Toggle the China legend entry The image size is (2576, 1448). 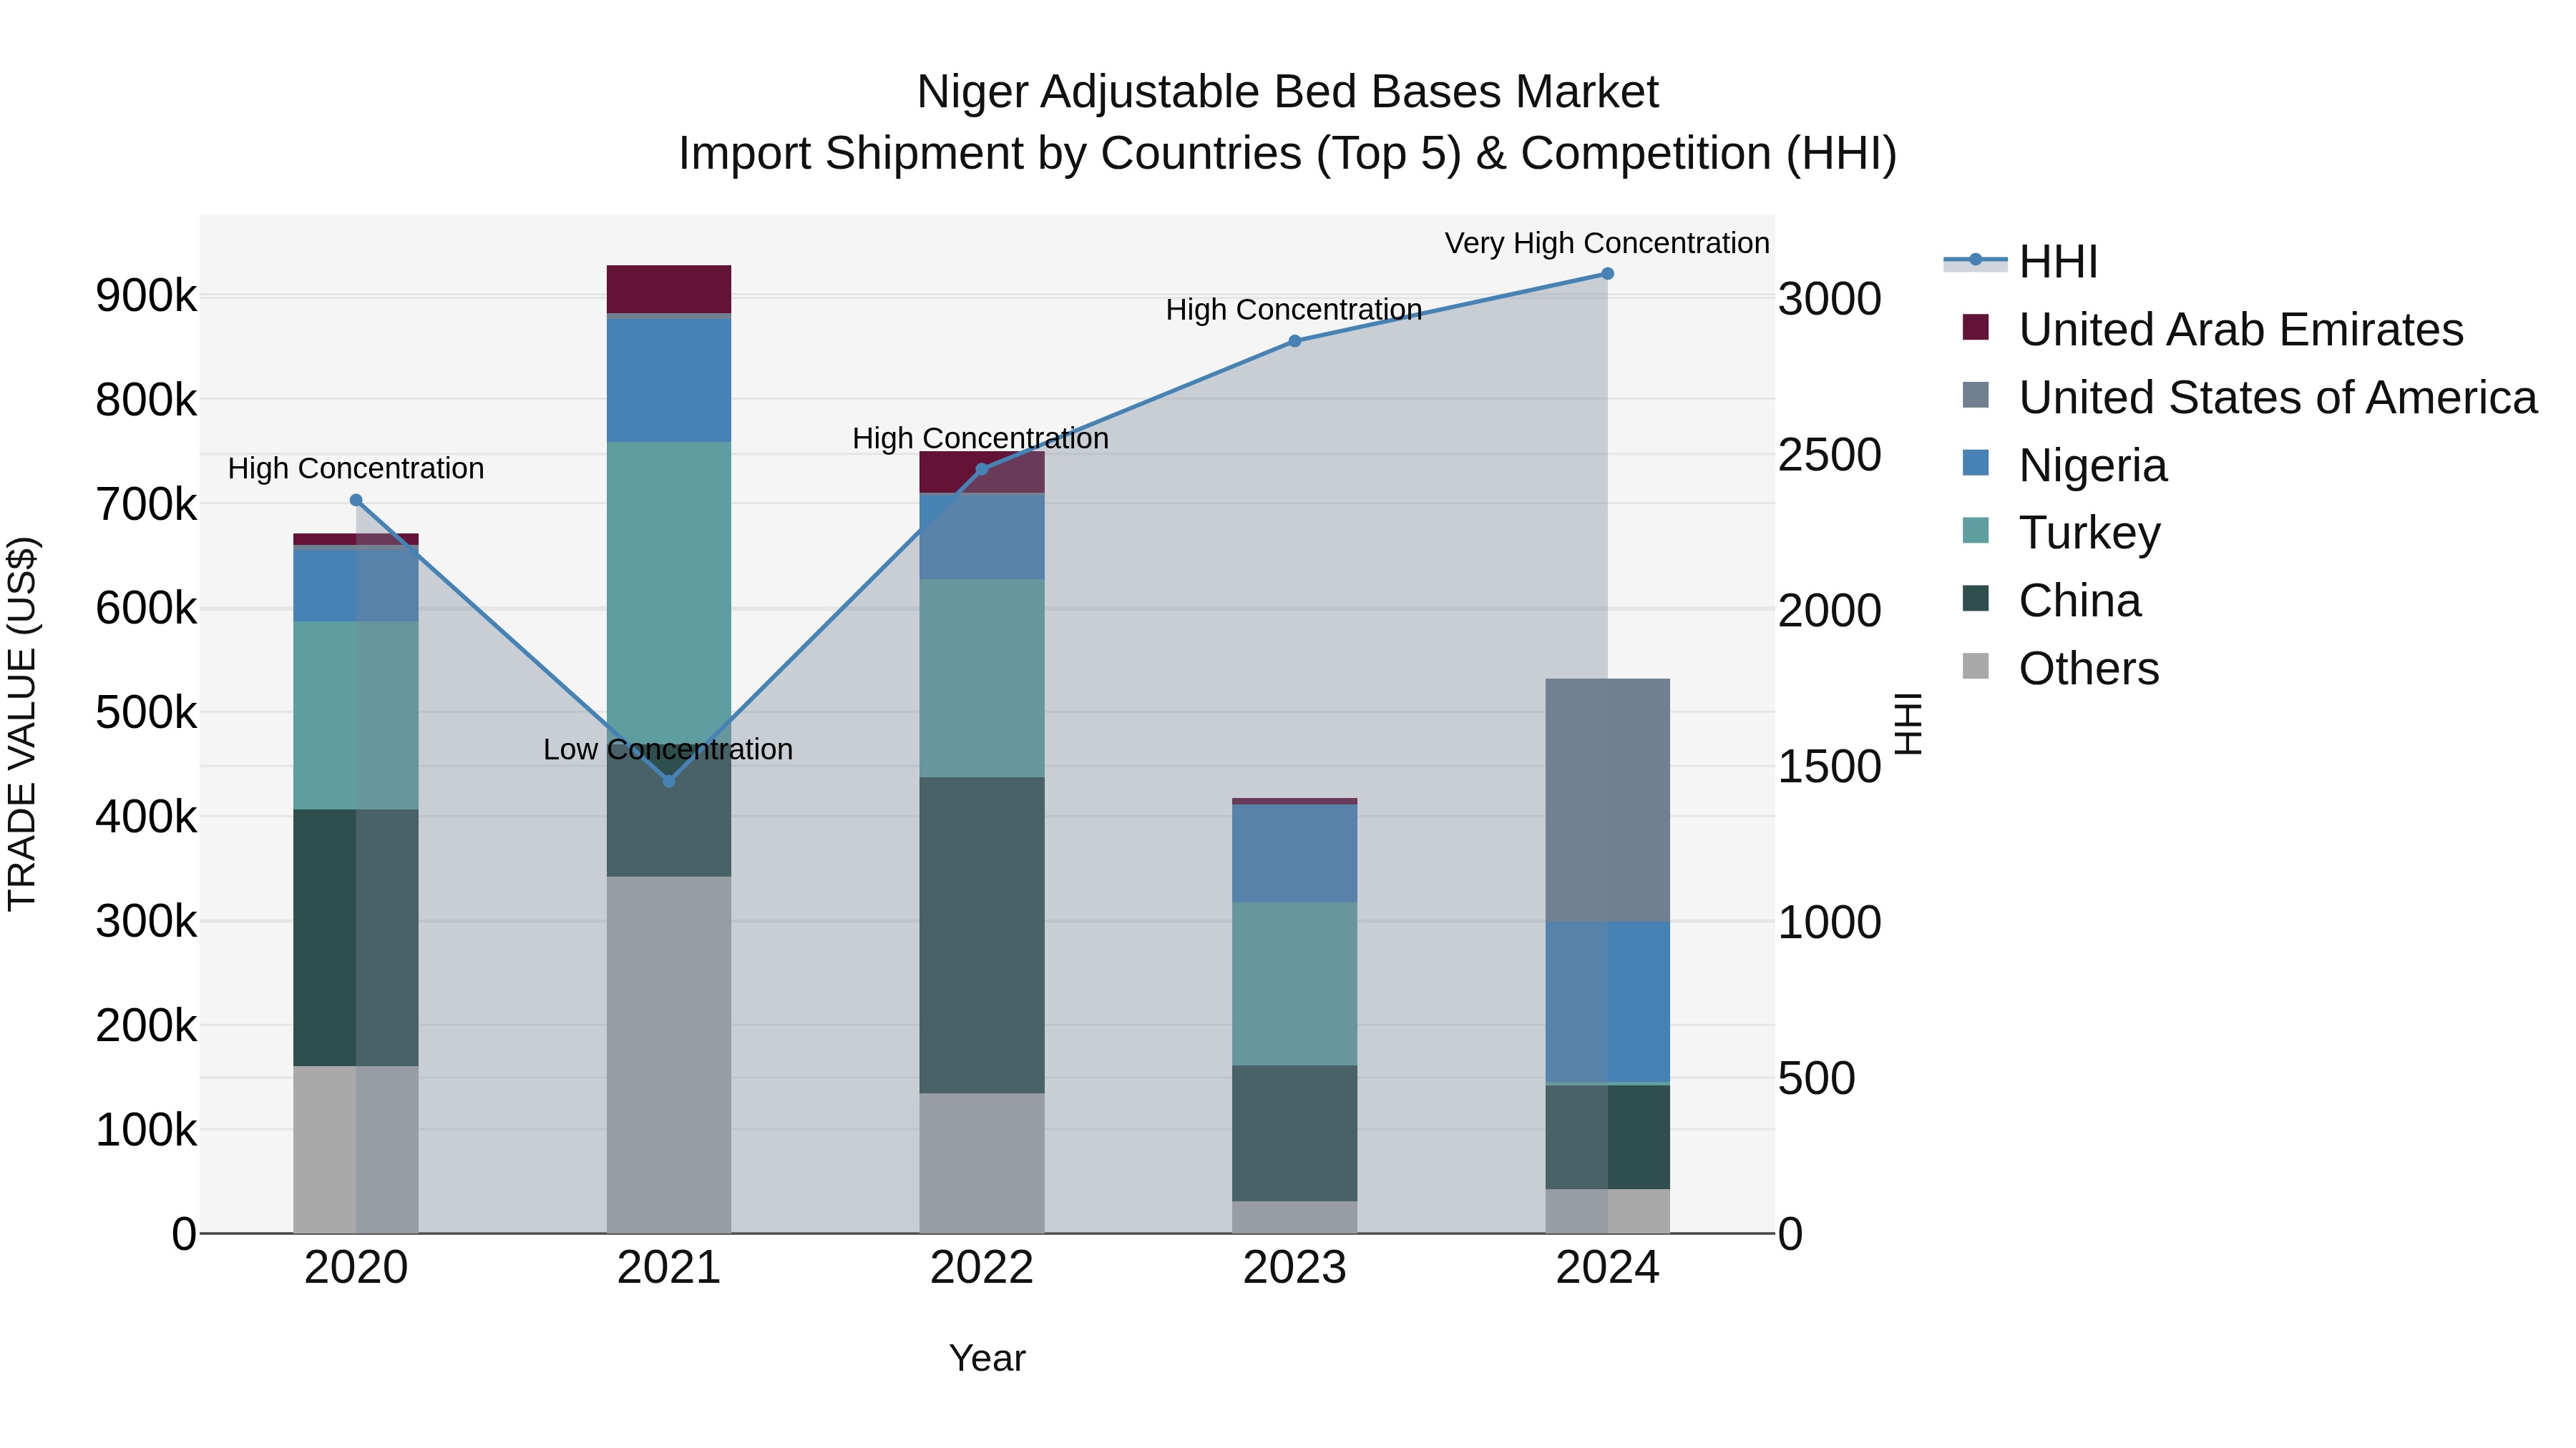pyautogui.click(x=2052, y=601)
